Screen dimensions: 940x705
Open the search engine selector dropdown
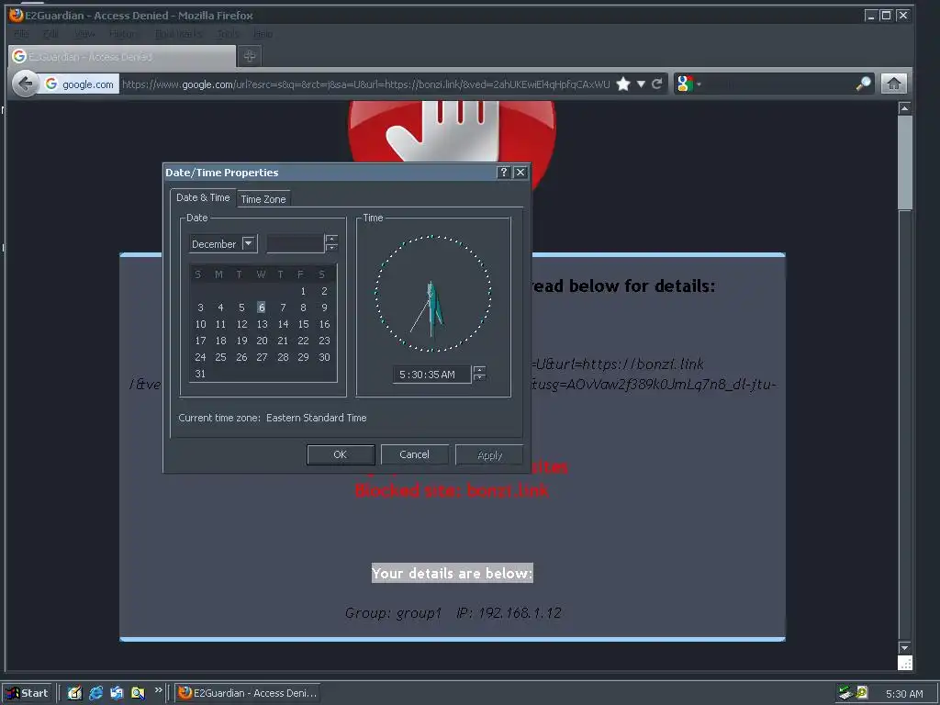tap(688, 84)
